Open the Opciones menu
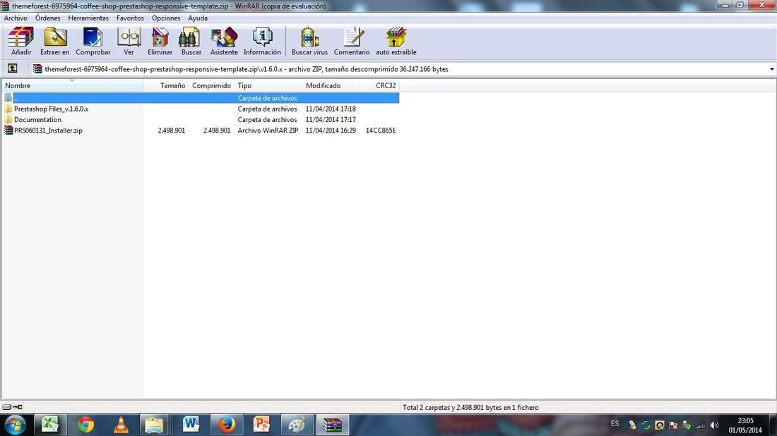777x436 pixels. coord(166,18)
